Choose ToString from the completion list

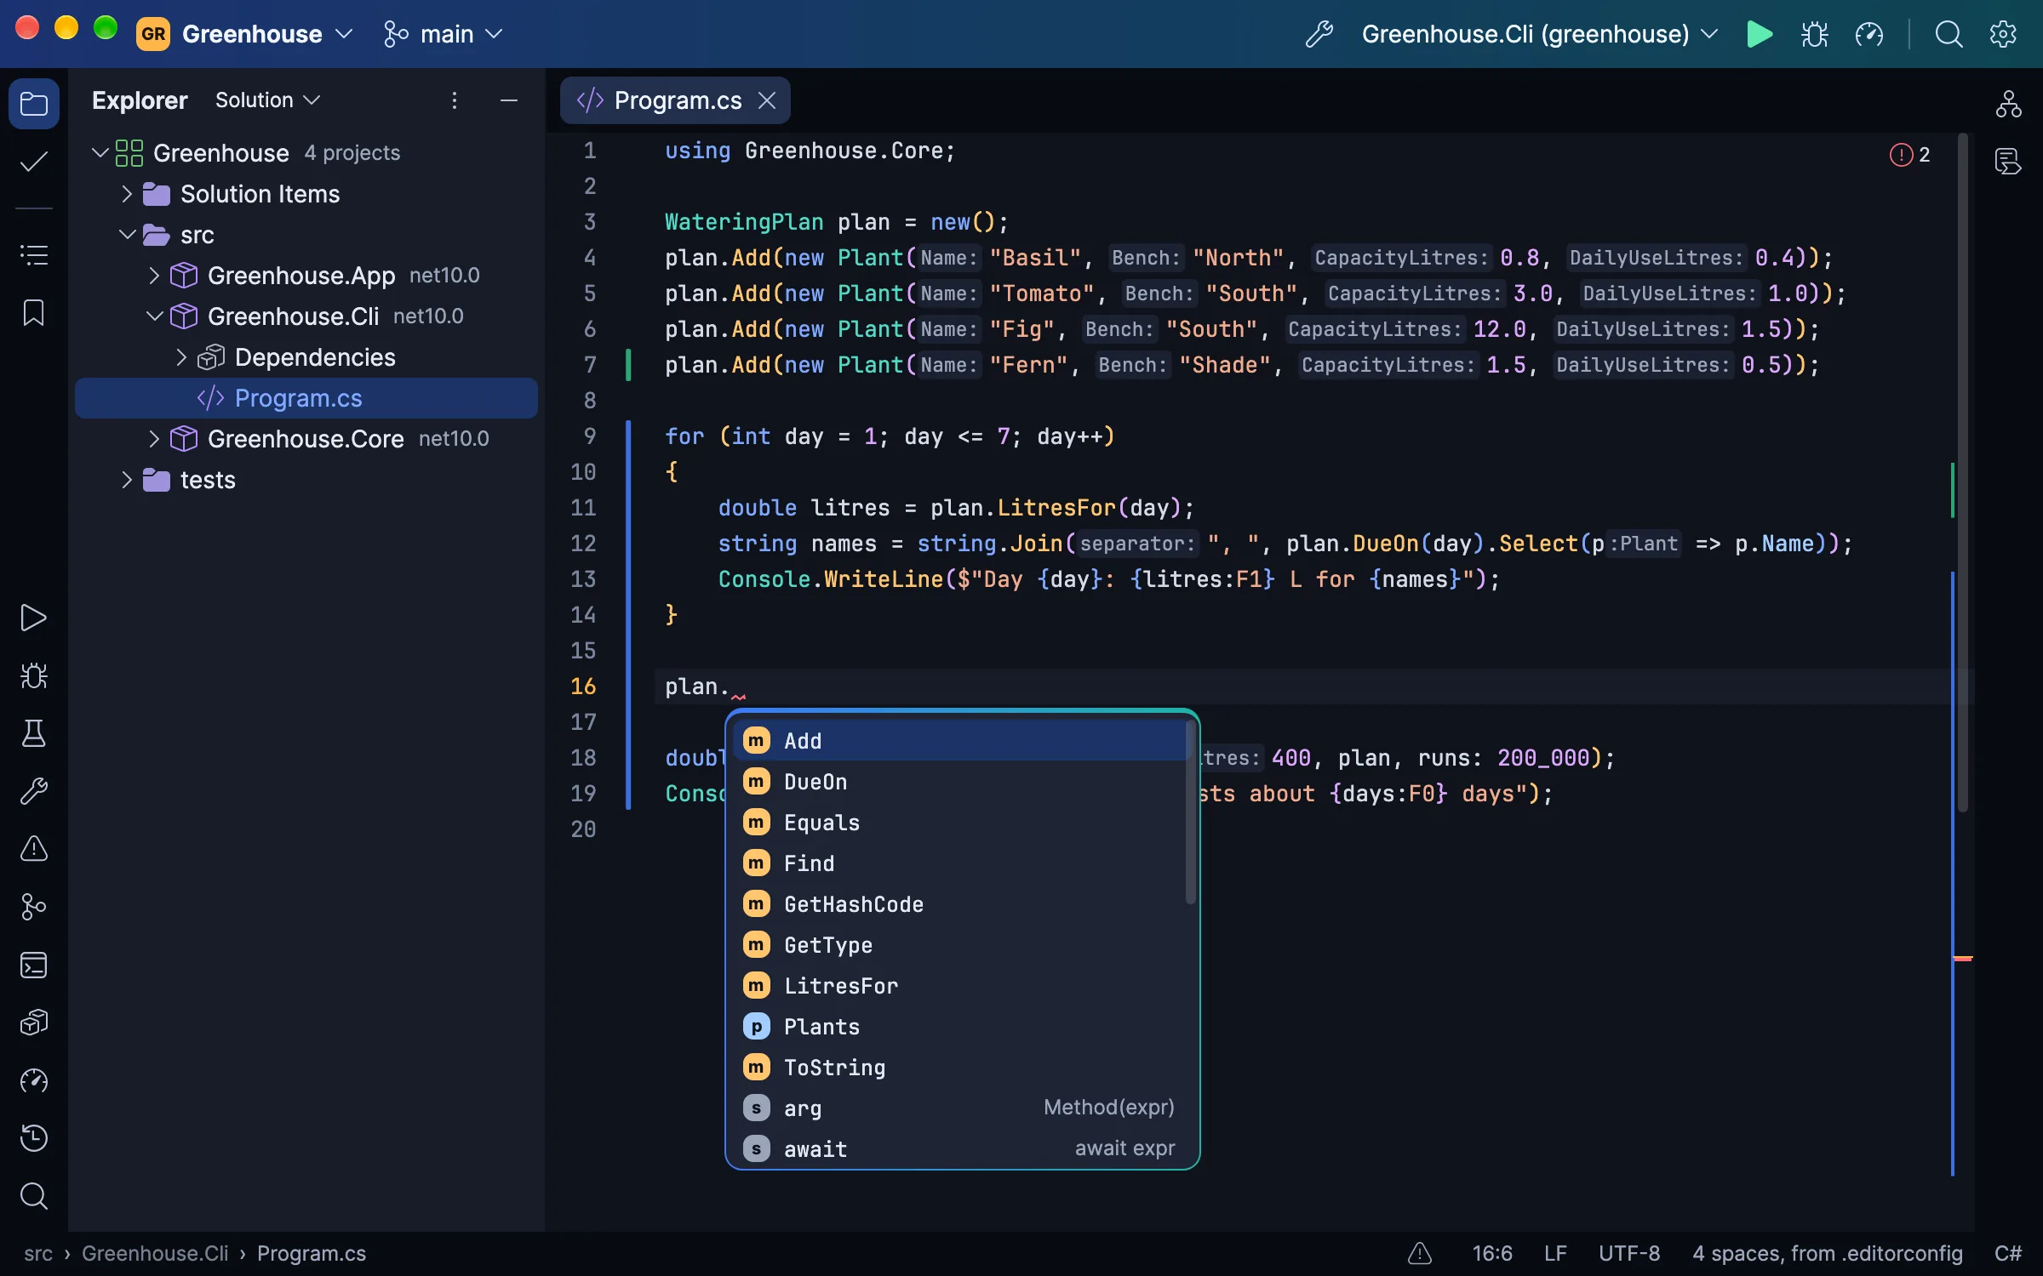click(x=960, y=1068)
